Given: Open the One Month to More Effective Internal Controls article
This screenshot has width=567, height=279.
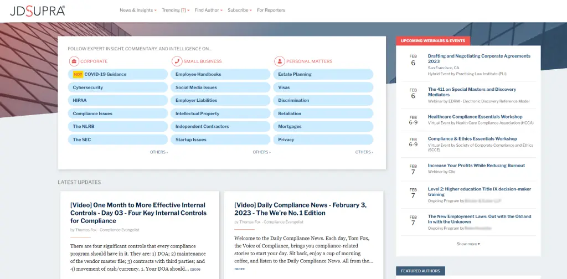Looking at the screenshot, I should 138,213.
